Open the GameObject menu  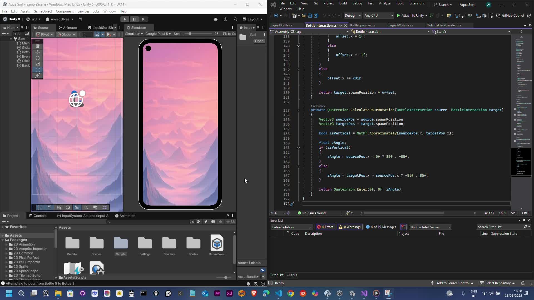pyautogui.click(x=43, y=11)
